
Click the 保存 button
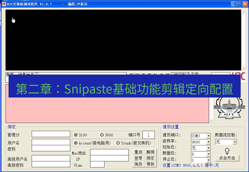pyautogui.click(x=138, y=164)
